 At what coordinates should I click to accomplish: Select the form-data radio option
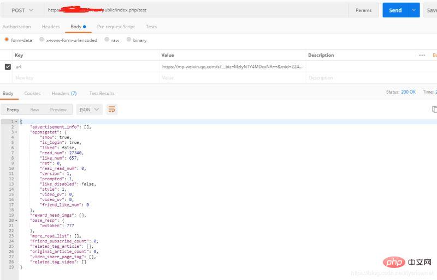[x=7, y=40]
